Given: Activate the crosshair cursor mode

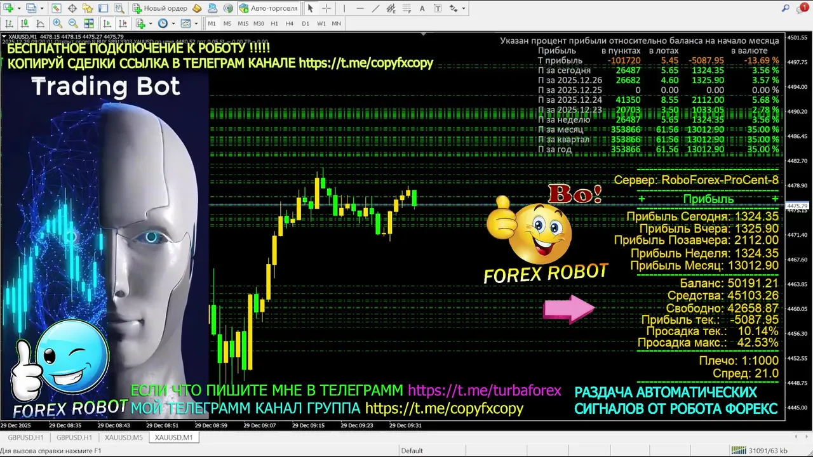Looking at the screenshot, I should coord(326,8).
